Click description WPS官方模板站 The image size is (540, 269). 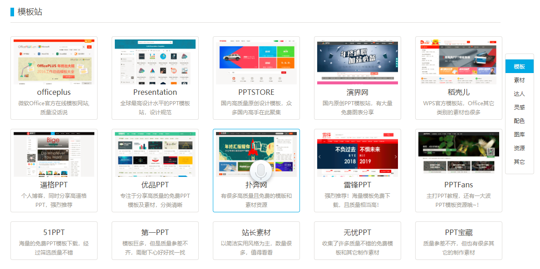[459, 108]
